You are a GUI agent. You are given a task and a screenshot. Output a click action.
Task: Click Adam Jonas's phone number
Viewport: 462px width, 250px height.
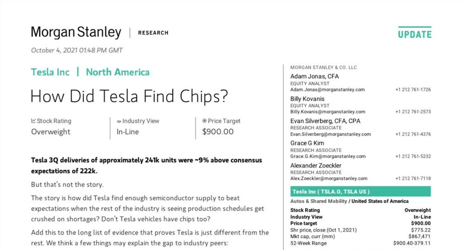click(x=413, y=90)
